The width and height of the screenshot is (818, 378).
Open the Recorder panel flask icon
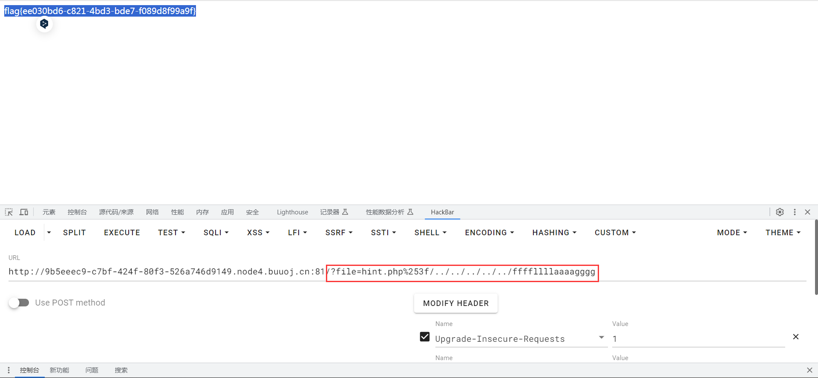coord(345,212)
